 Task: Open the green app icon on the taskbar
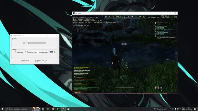tap(58, 109)
